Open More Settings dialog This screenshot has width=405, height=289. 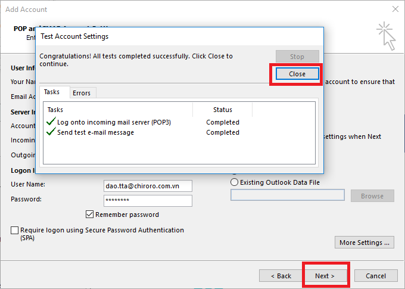tap(364, 243)
